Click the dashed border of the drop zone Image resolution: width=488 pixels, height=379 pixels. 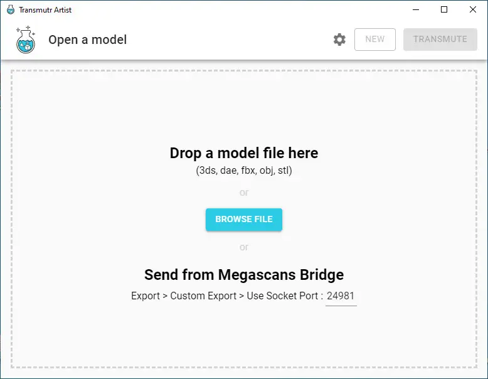click(x=244, y=71)
